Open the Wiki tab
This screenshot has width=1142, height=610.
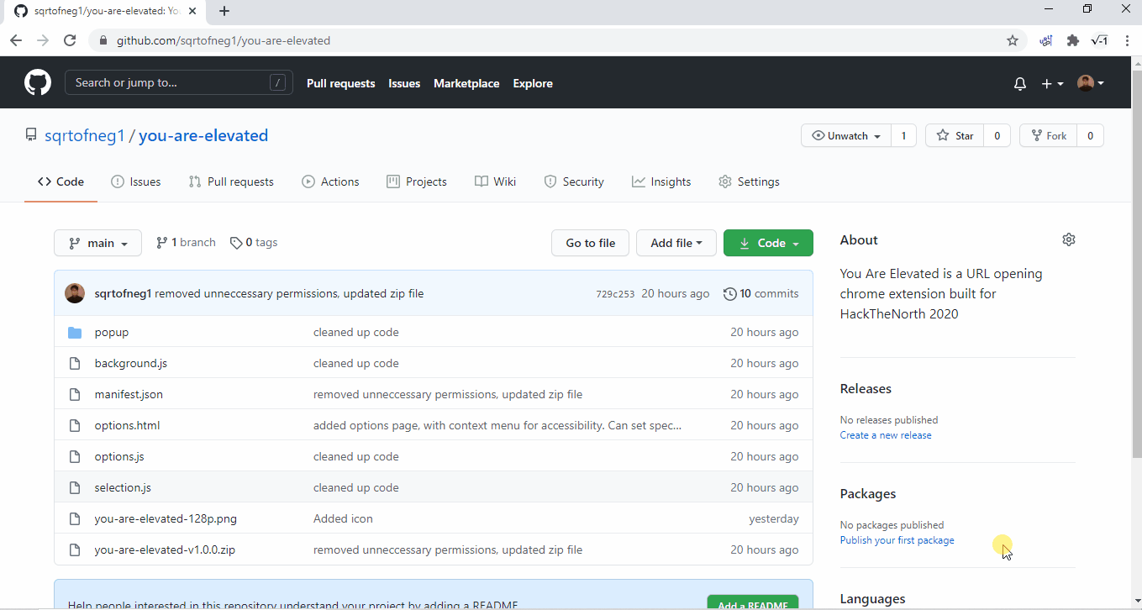tap(495, 181)
